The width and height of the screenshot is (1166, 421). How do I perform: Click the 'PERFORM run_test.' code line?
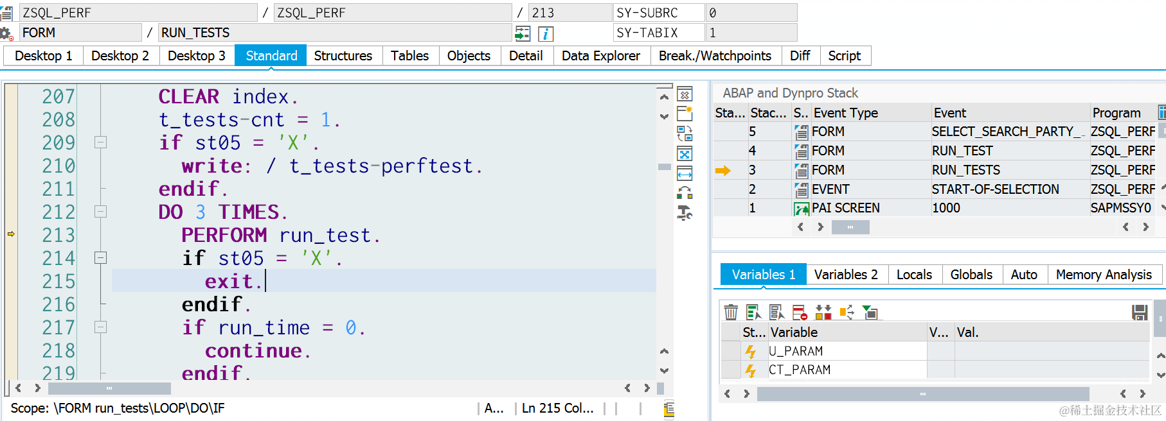(x=281, y=236)
